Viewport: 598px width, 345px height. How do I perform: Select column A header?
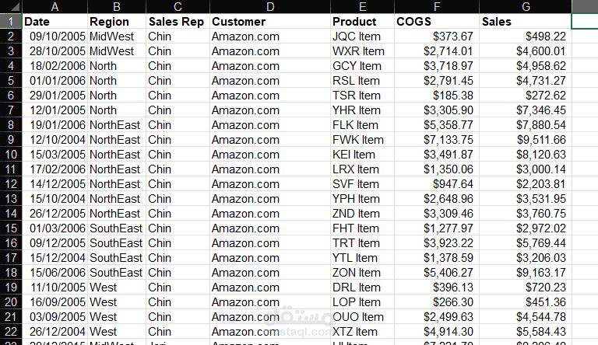[x=55, y=6]
